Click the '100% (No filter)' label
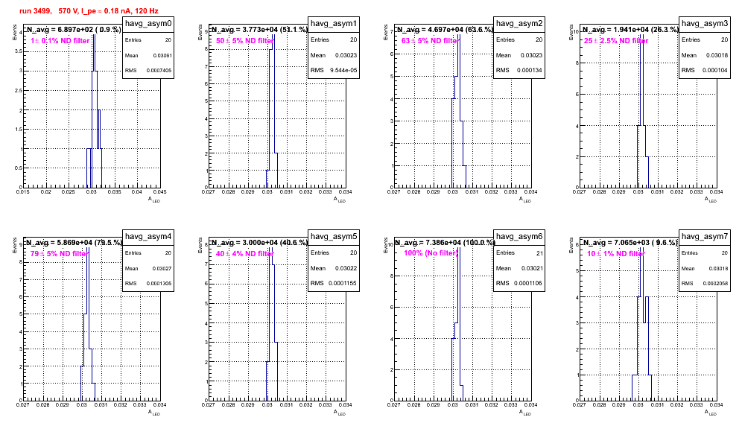 pos(431,254)
